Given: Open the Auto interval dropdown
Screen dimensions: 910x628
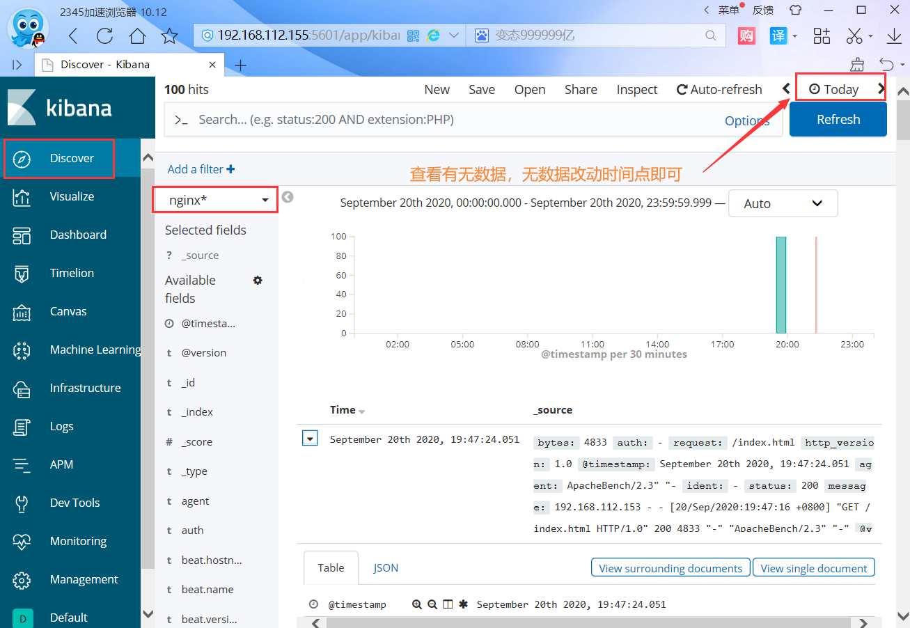Looking at the screenshot, I should point(783,203).
